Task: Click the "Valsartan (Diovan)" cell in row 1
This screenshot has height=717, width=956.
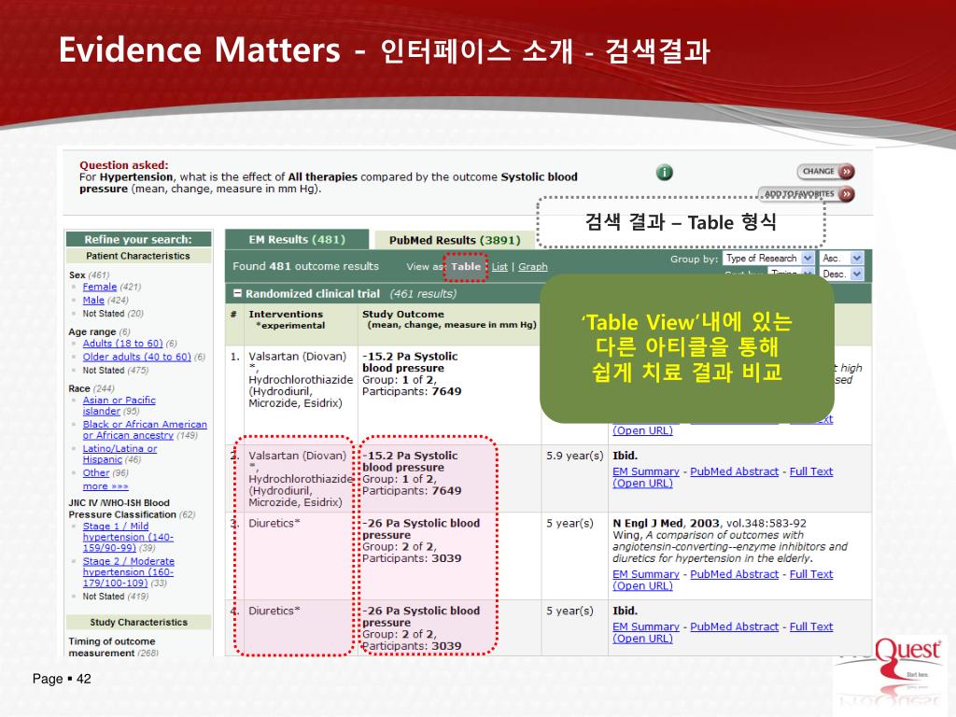Action: click(x=297, y=357)
